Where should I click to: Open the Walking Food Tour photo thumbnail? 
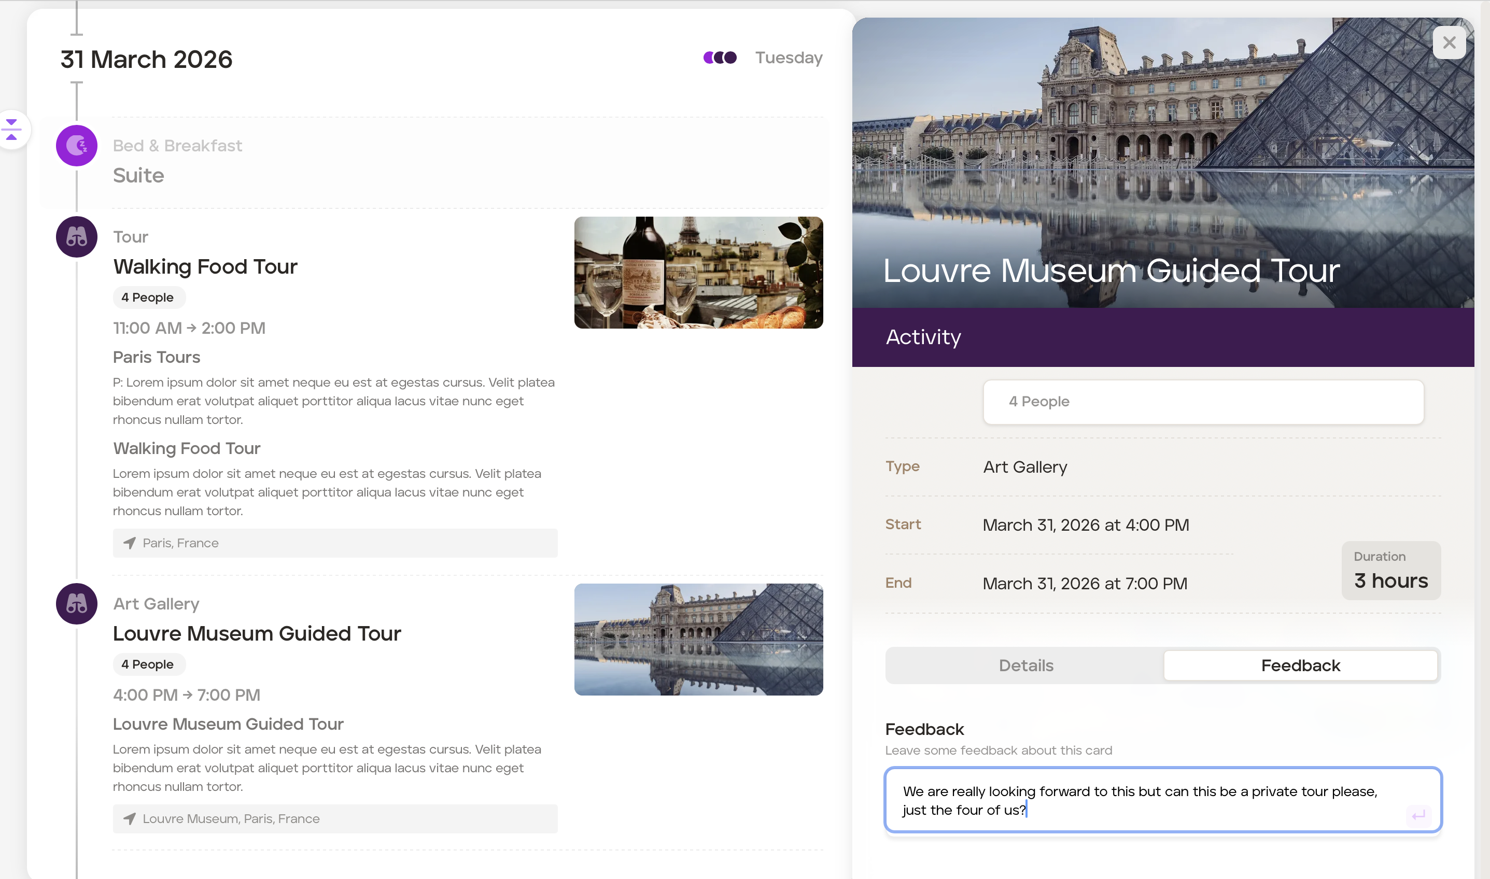[698, 273]
